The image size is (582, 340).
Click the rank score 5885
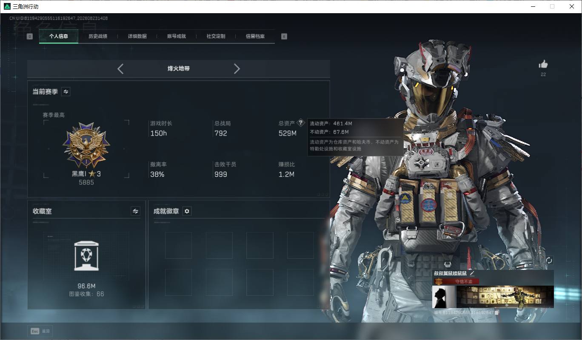(86, 182)
